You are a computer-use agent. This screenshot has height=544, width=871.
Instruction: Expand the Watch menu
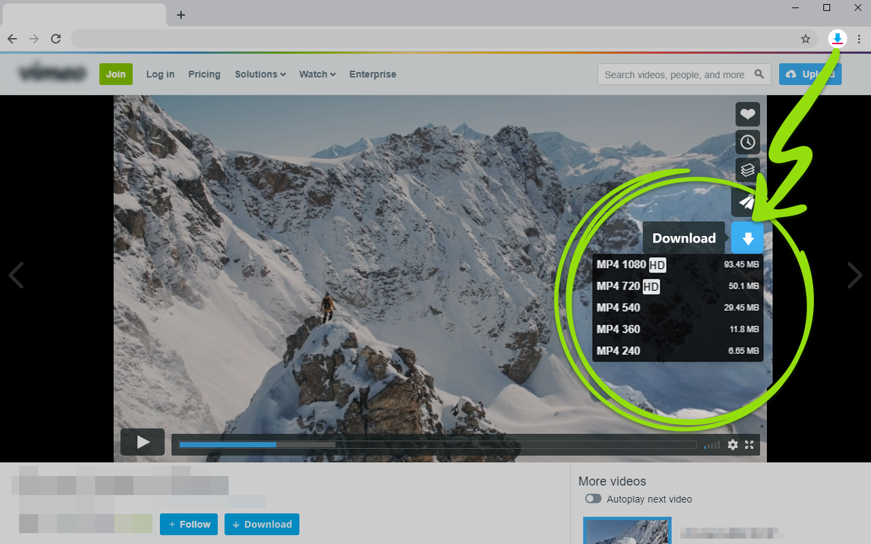[x=316, y=74]
